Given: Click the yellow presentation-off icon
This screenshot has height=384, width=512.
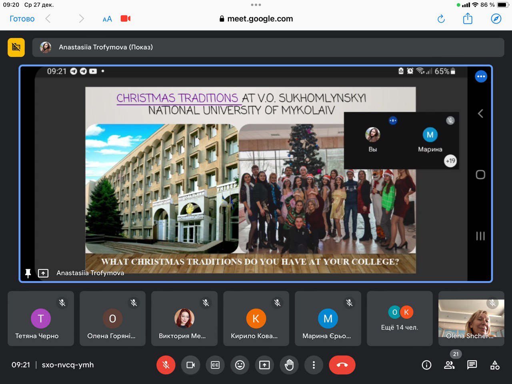Looking at the screenshot, I should (16, 47).
